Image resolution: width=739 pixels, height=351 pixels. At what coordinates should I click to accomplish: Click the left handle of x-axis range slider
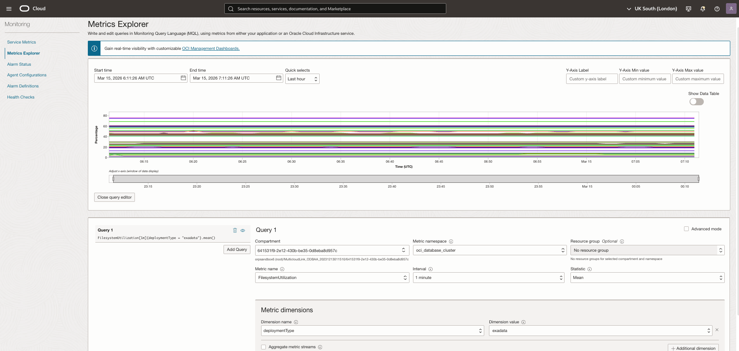point(113,179)
